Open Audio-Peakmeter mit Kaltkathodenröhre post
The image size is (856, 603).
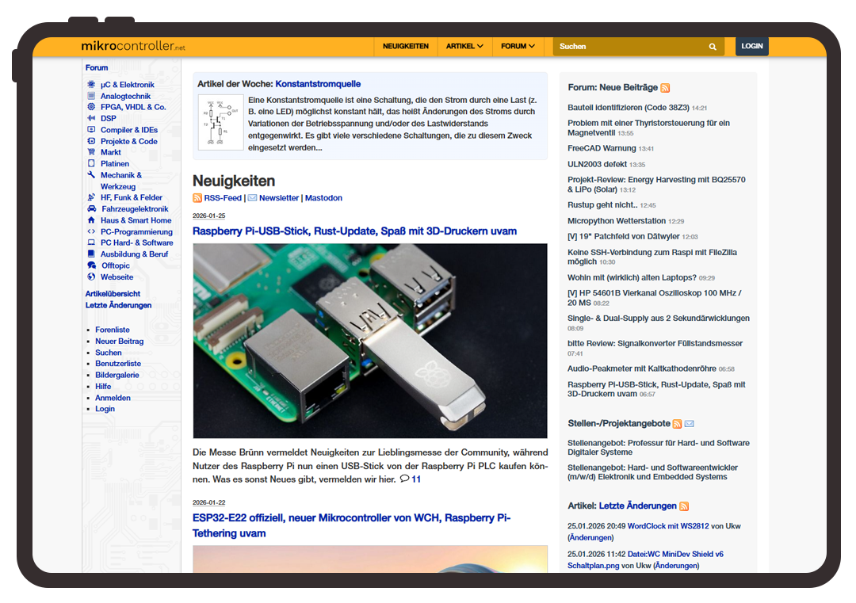[x=642, y=369]
